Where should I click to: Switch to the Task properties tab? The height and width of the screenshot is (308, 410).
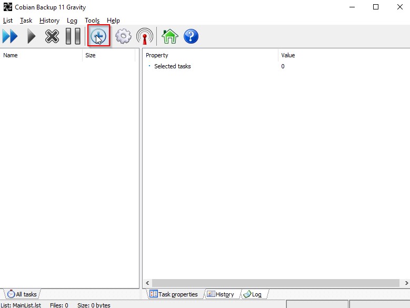click(x=174, y=294)
